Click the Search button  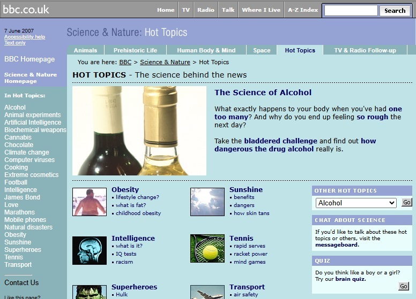click(x=395, y=11)
